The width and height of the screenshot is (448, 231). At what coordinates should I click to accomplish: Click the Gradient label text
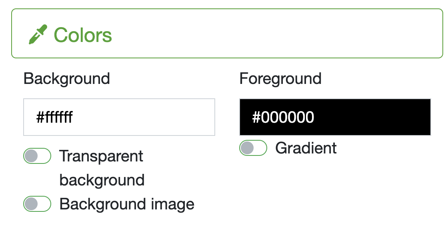pos(306,148)
